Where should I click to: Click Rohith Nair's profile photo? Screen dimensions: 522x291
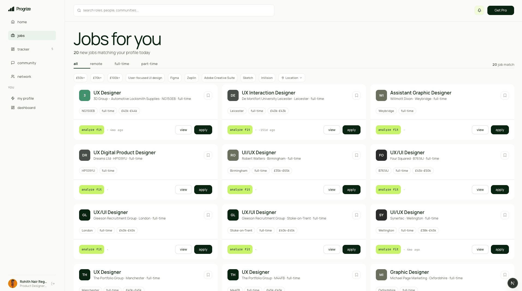(x=13, y=284)
